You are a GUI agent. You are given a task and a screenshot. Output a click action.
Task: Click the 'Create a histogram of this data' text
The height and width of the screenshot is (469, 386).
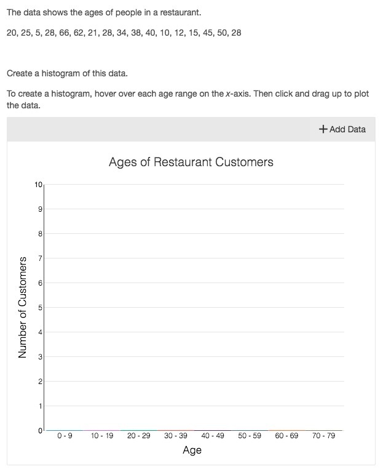pos(67,74)
